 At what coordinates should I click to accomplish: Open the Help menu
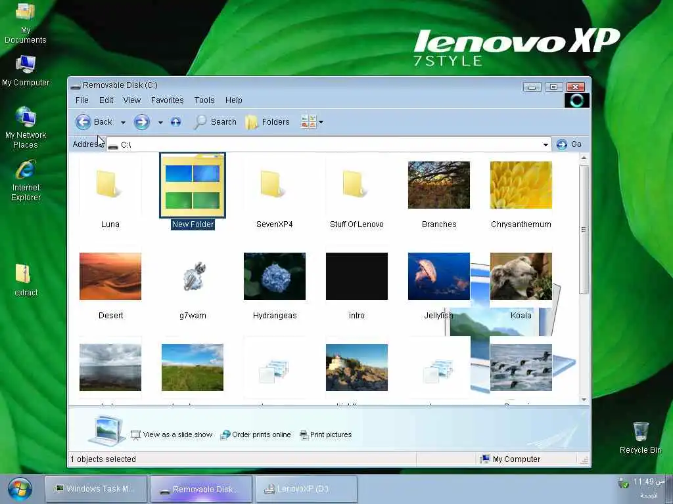point(234,100)
